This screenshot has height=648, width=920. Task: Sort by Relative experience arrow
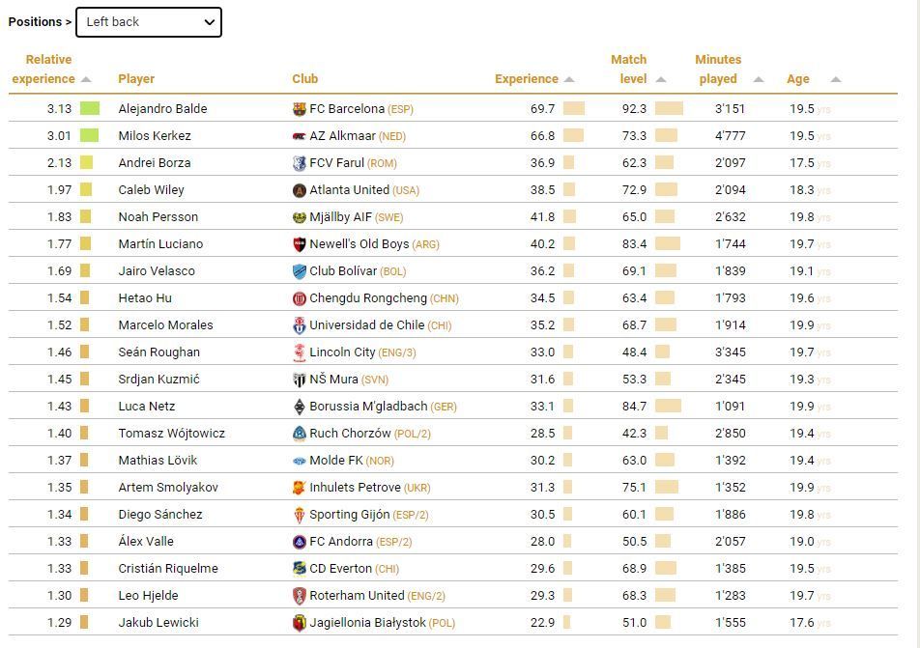coord(86,79)
